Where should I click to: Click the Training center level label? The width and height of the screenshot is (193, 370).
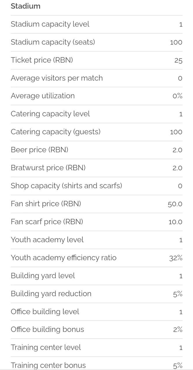point(46,347)
